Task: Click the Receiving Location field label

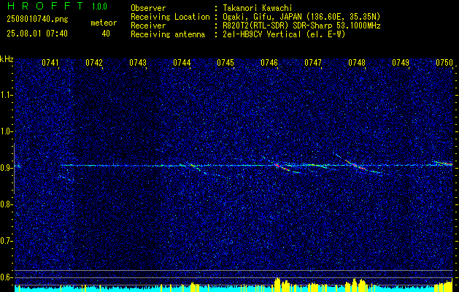Action: (x=170, y=17)
